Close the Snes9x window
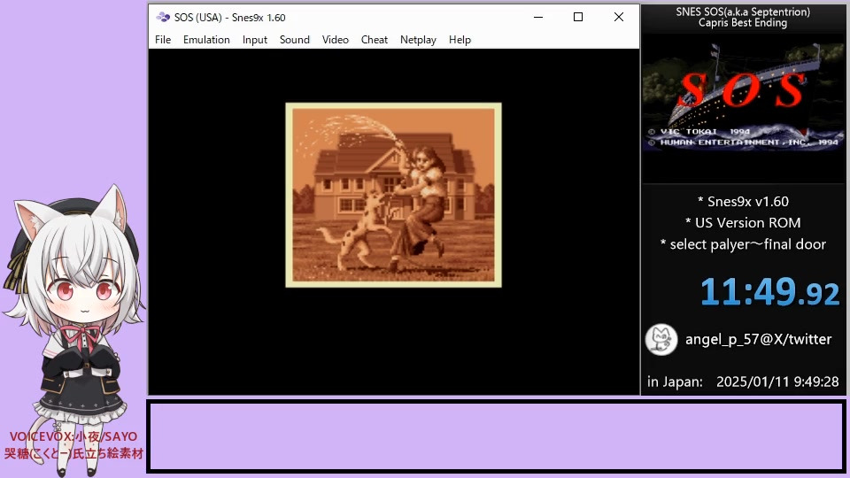This screenshot has width=850, height=478. tap(619, 18)
